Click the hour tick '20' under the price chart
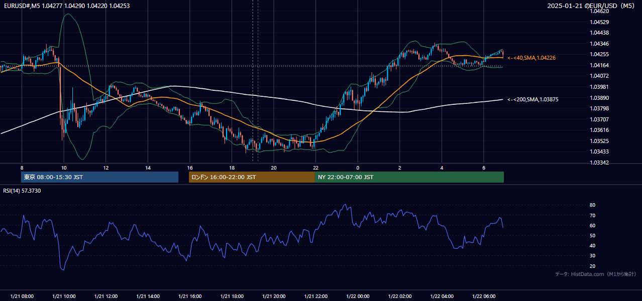The image size is (642, 301). pos(274,168)
